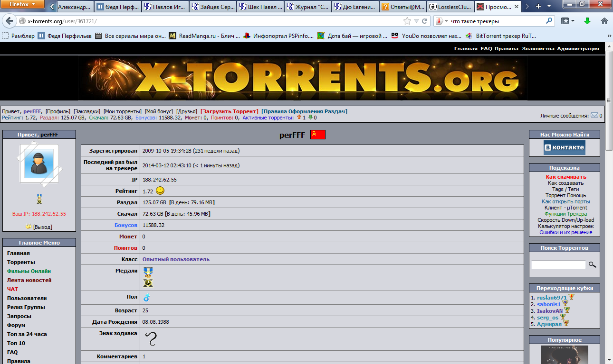The image size is (613, 364).
Task: Go back with the browser Back arrow
Action: click(9, 21)
